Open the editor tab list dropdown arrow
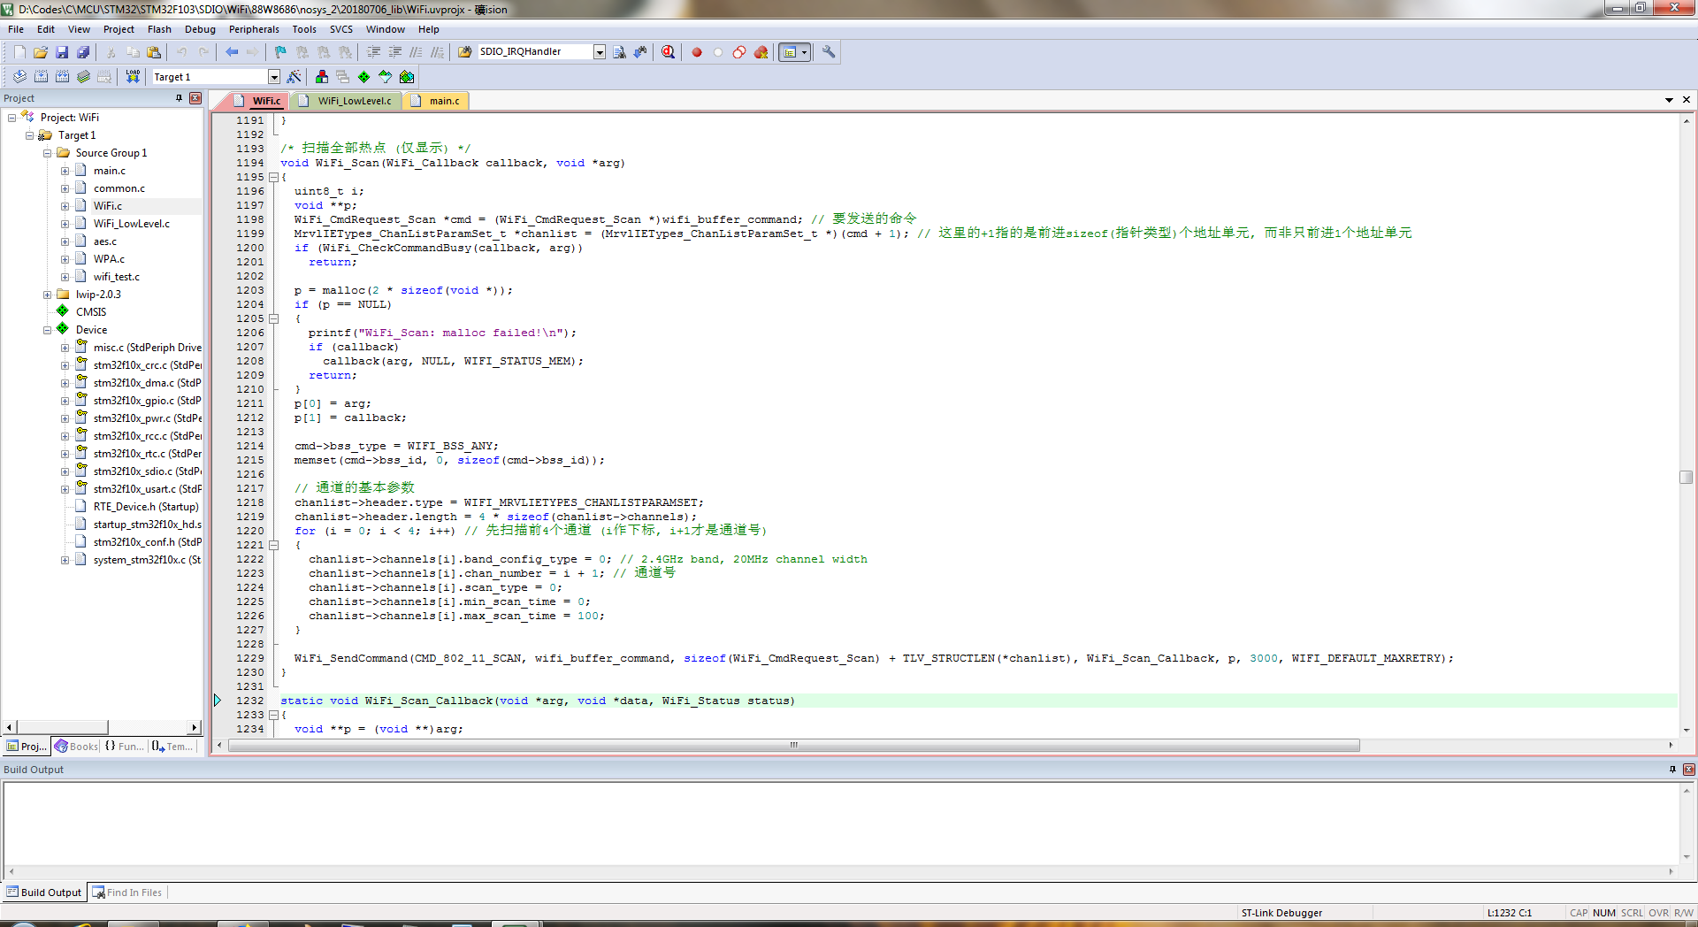Viewport: 1698px width, 927px height. click(x=1669, y=100)
